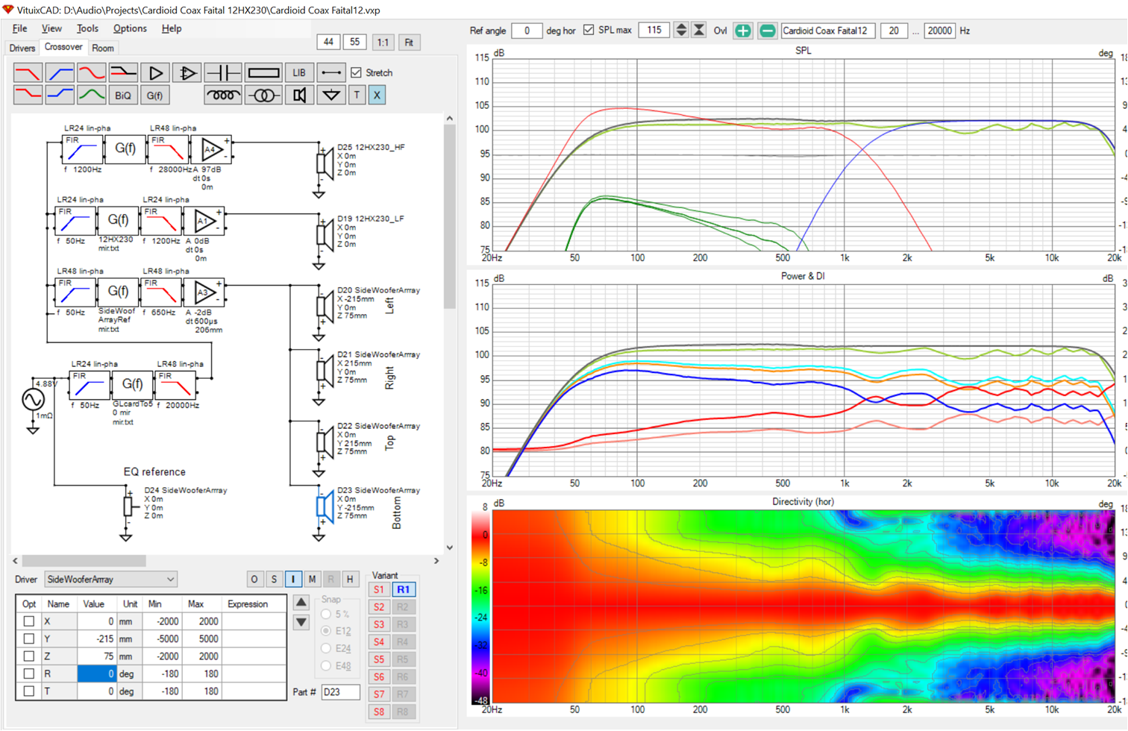Select the A4 amplifier in the schematic
Screen dimensions: 1128x731
[212, 149]
